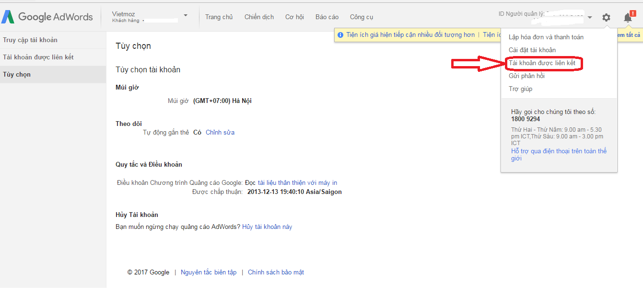Switch to Cơ hội tab

coord(294,17)
